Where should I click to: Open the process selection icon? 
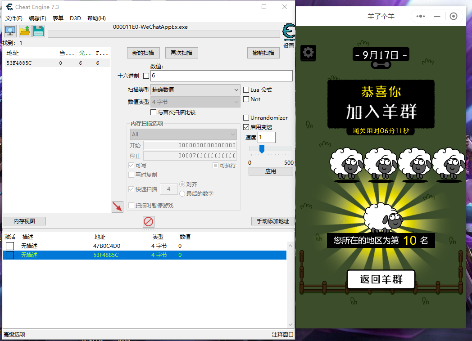[x=9, y=31]
